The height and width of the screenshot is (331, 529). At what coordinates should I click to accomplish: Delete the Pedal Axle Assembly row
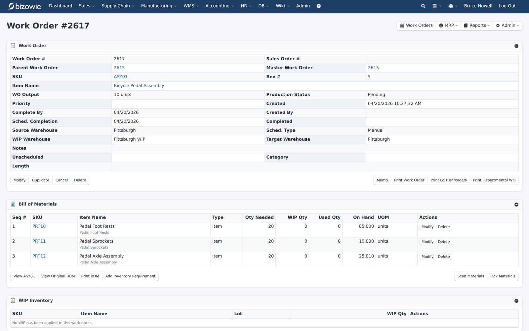tap(444, 257)
